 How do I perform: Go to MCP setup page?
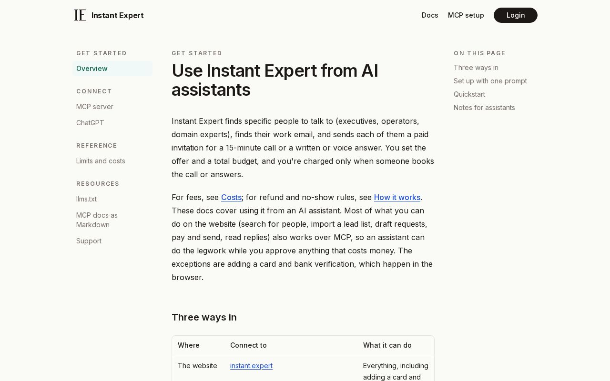pos(466,15)
